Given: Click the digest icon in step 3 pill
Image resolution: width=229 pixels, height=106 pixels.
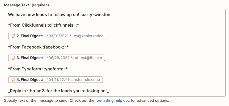Looking at the screenshot, I should pos(13,58).
